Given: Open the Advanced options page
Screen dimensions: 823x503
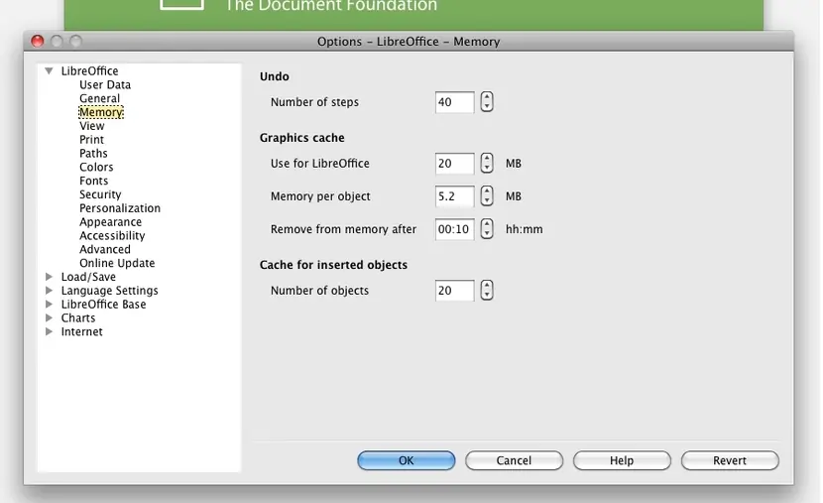Looking at the screenshot, I should pos(105,249).
